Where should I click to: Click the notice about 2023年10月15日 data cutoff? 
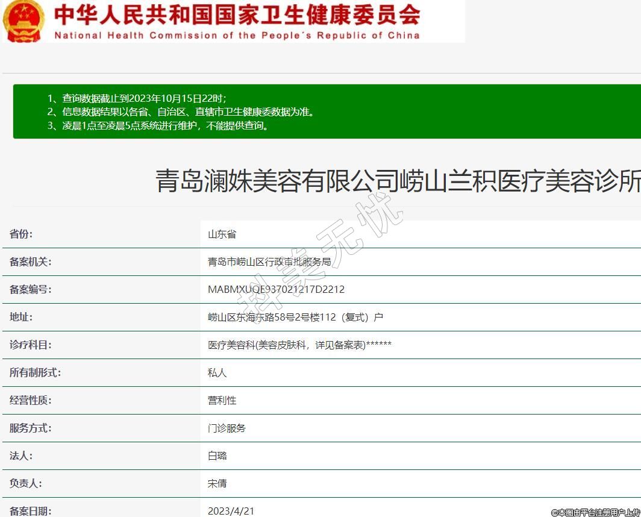point(137,98)
